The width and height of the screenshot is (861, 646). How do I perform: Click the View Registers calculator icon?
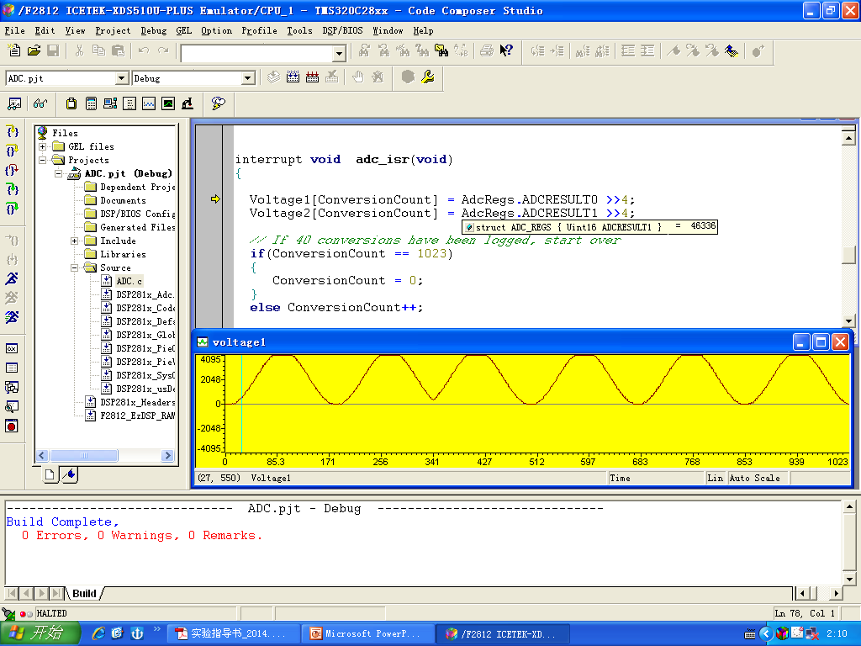91,103
